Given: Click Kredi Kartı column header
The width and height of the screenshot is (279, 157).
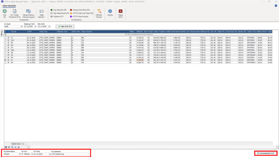Looking at the screenshot, I should click(175, 32).
